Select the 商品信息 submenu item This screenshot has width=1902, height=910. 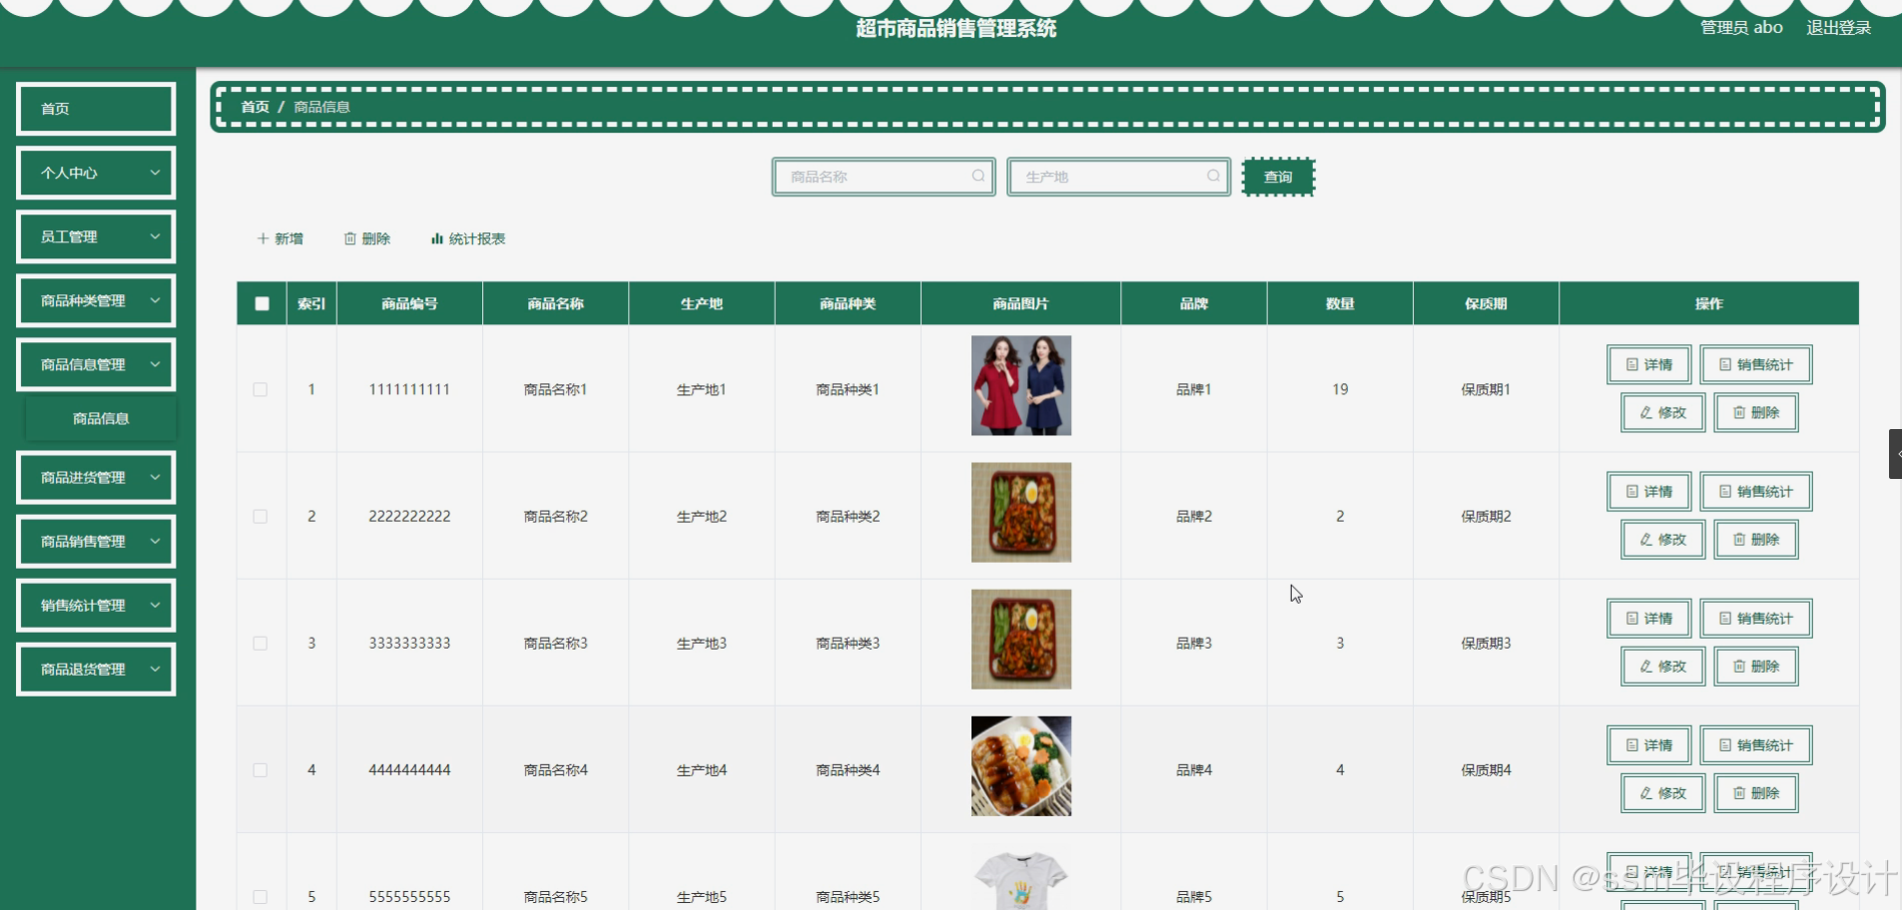101,418
